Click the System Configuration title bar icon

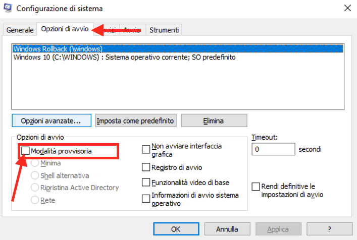point(8,8)
